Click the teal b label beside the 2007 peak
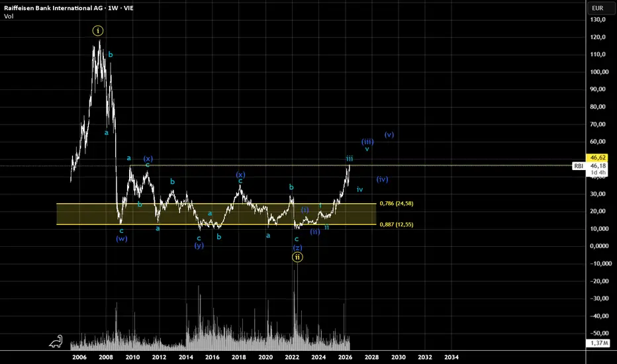The image size is (617, 364). point(111,55)
